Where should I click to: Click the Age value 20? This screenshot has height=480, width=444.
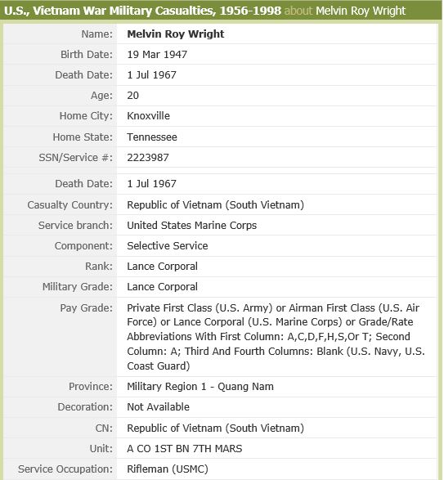coord(133,96)
